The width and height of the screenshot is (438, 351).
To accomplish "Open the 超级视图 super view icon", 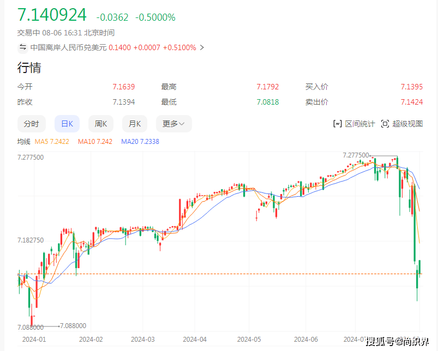I will pyautogui.click(x=385, y=124).
